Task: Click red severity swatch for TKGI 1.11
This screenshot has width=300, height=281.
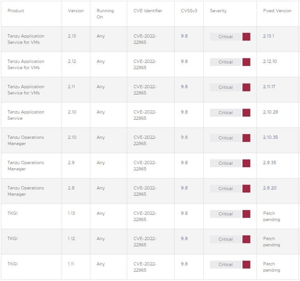Action: coord(246,264)
